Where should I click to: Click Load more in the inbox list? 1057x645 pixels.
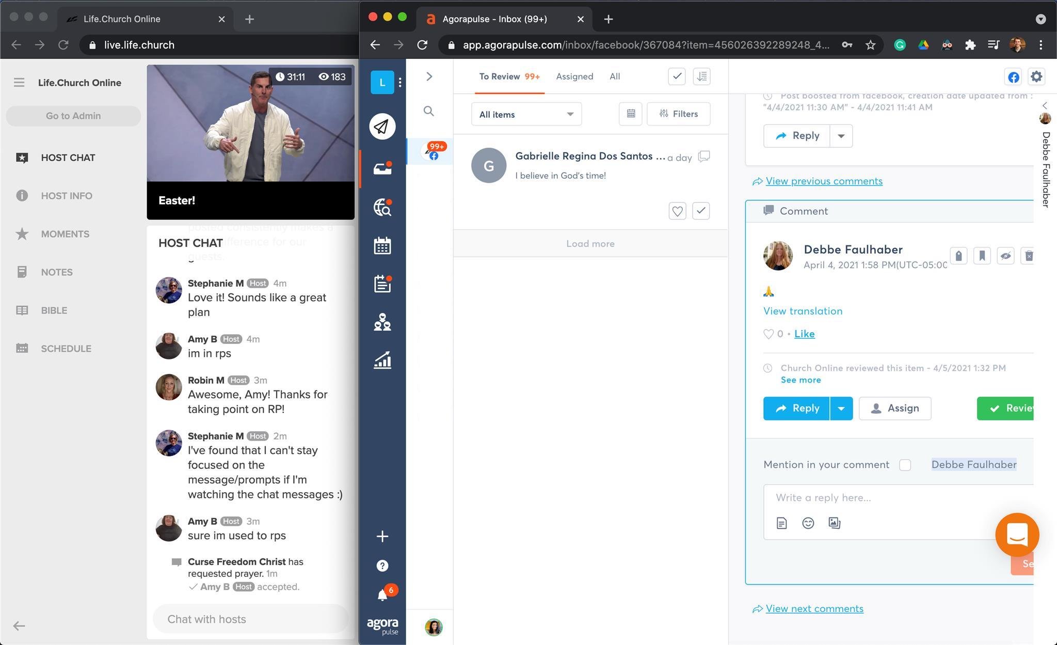coord(590,243)
